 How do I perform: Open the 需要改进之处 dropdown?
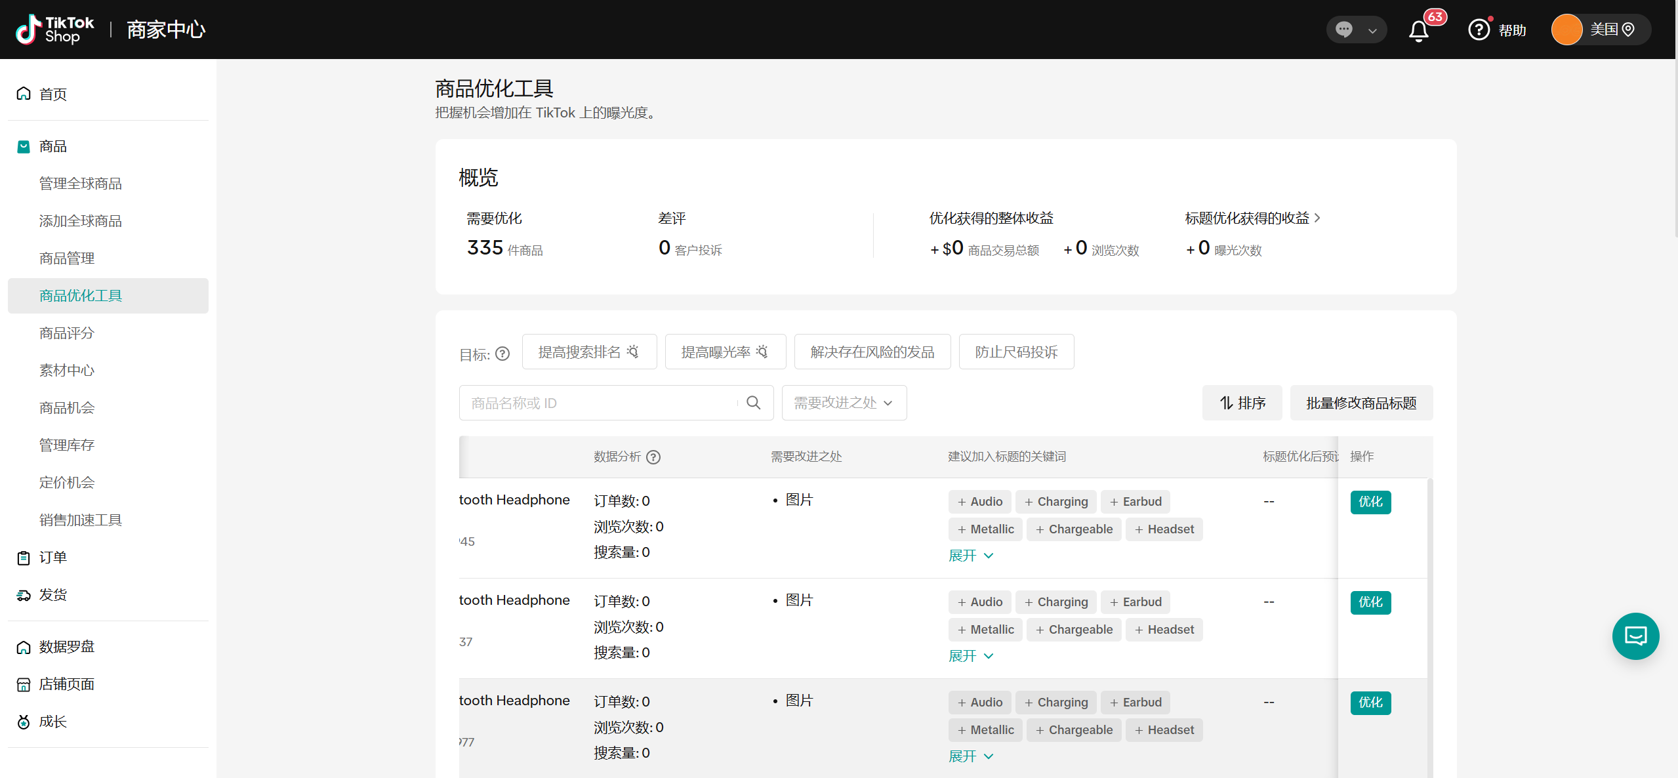point(844,403)
